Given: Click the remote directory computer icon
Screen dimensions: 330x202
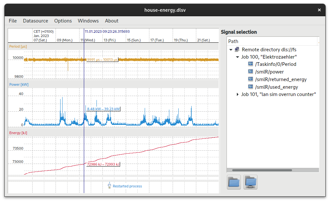Looking at the screenshot, I should point(237,49).
